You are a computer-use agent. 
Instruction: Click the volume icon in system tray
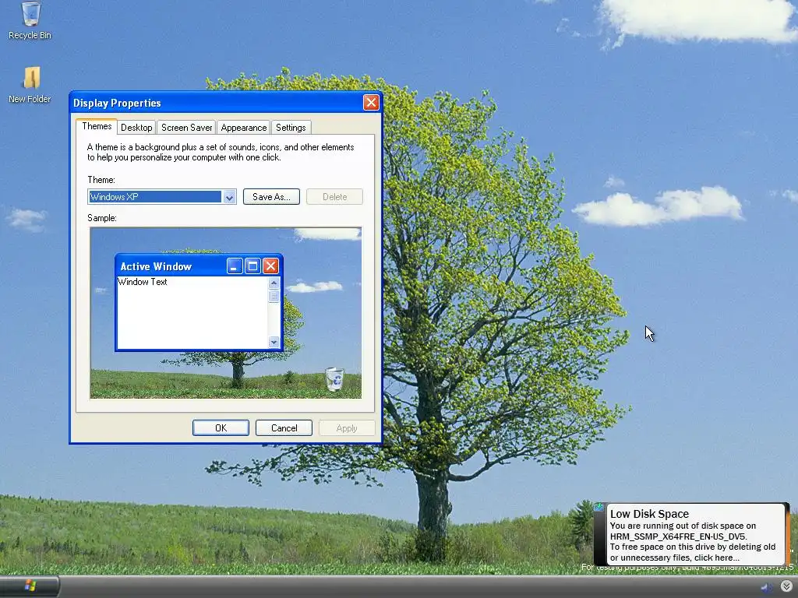[765, 588]
